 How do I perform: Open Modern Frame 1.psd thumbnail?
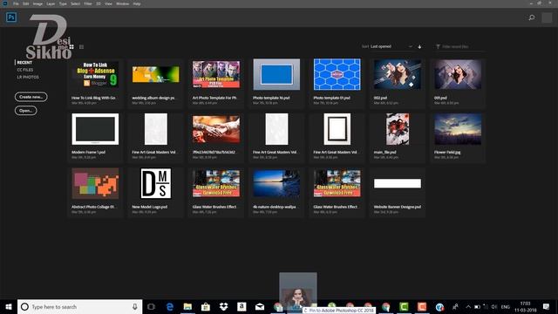coord(95,129)
